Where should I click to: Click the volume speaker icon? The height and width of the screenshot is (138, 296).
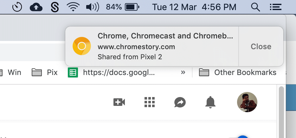click(x=93, y=7)
